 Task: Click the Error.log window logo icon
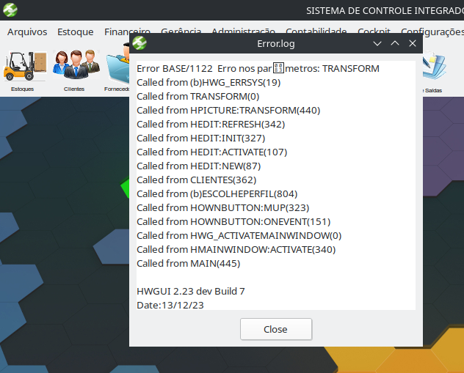click(x=139, y=43)
